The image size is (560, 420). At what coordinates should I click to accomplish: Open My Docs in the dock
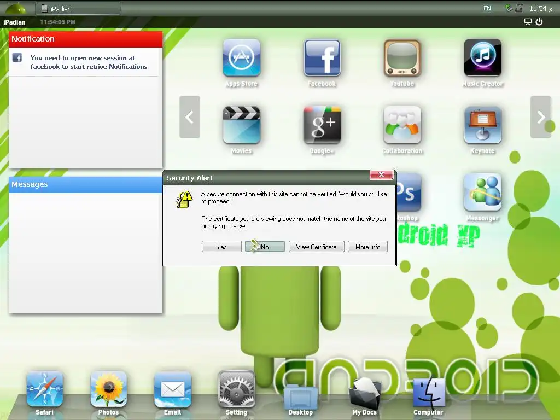[x=364, y=393]
